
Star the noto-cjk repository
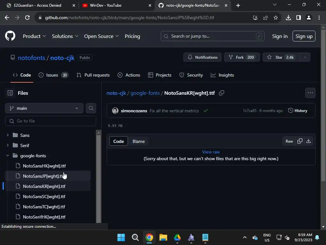(281, 57)
